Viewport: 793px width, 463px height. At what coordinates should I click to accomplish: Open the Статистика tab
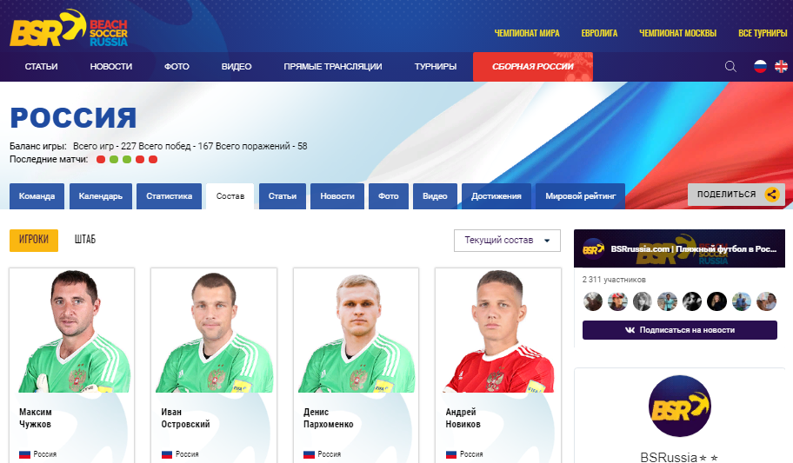coord(169,196)
